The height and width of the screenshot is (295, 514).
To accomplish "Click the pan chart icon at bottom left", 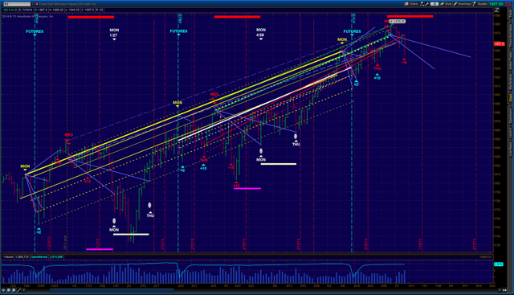I will coord(3,290).
